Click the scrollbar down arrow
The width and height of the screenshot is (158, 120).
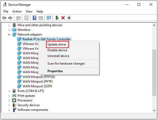click(x=154, y=111)
